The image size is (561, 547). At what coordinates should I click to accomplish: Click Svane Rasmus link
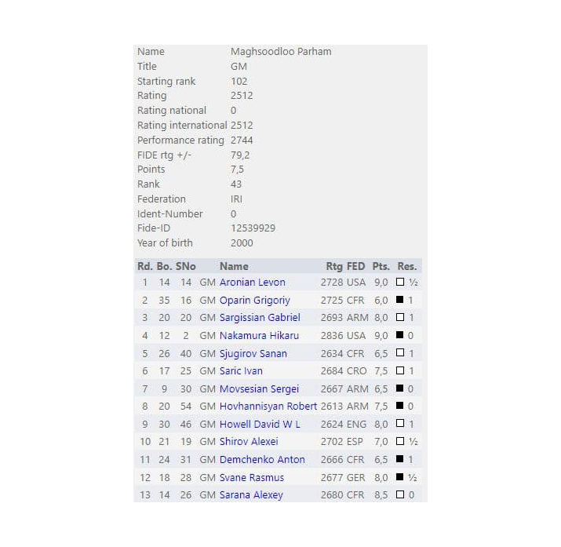tap(251, 477)
